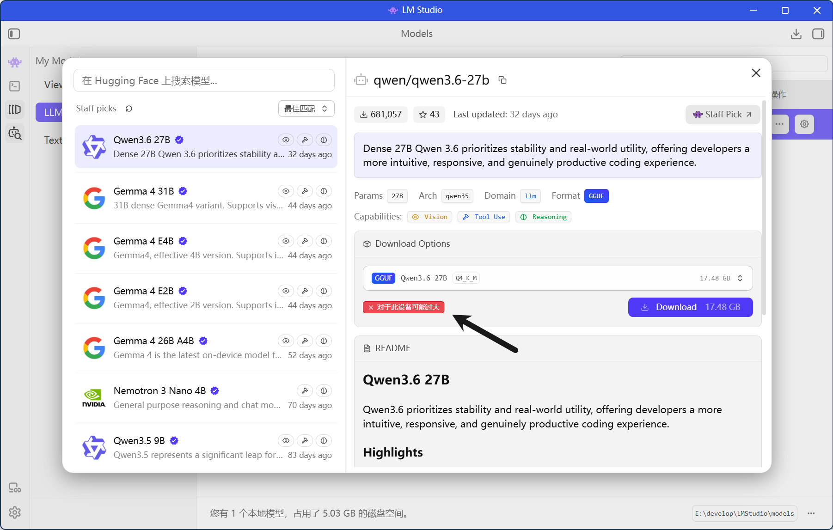
Task: Refresh the Staff picks list
Action: click(129, 109)
